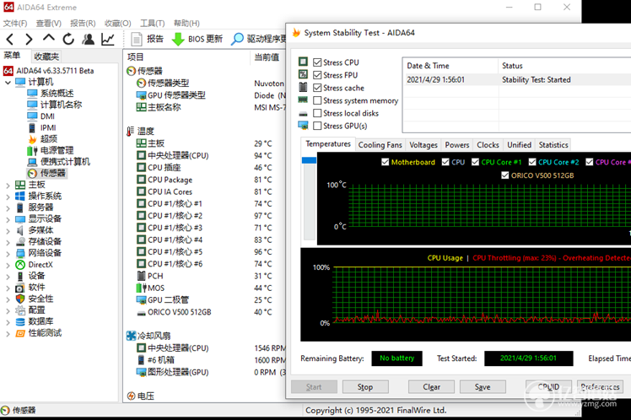Screen dimensions: 631x420
Task: Go forward with the right arrow toolbar icon
Action: point(29,39)
